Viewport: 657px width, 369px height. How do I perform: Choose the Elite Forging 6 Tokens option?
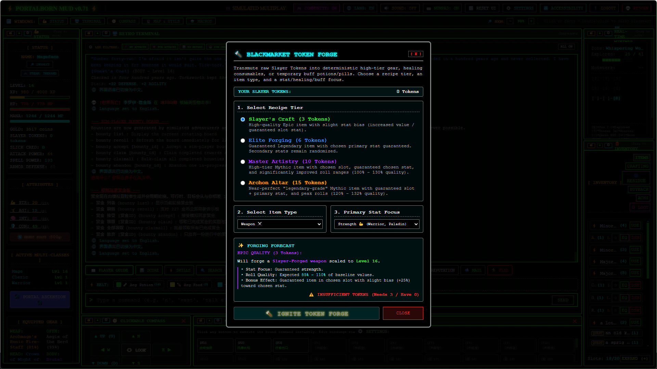click(x=243, y=140)
